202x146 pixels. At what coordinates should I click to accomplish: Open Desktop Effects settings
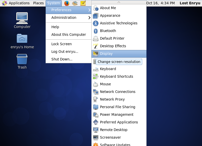pos(119,46)
